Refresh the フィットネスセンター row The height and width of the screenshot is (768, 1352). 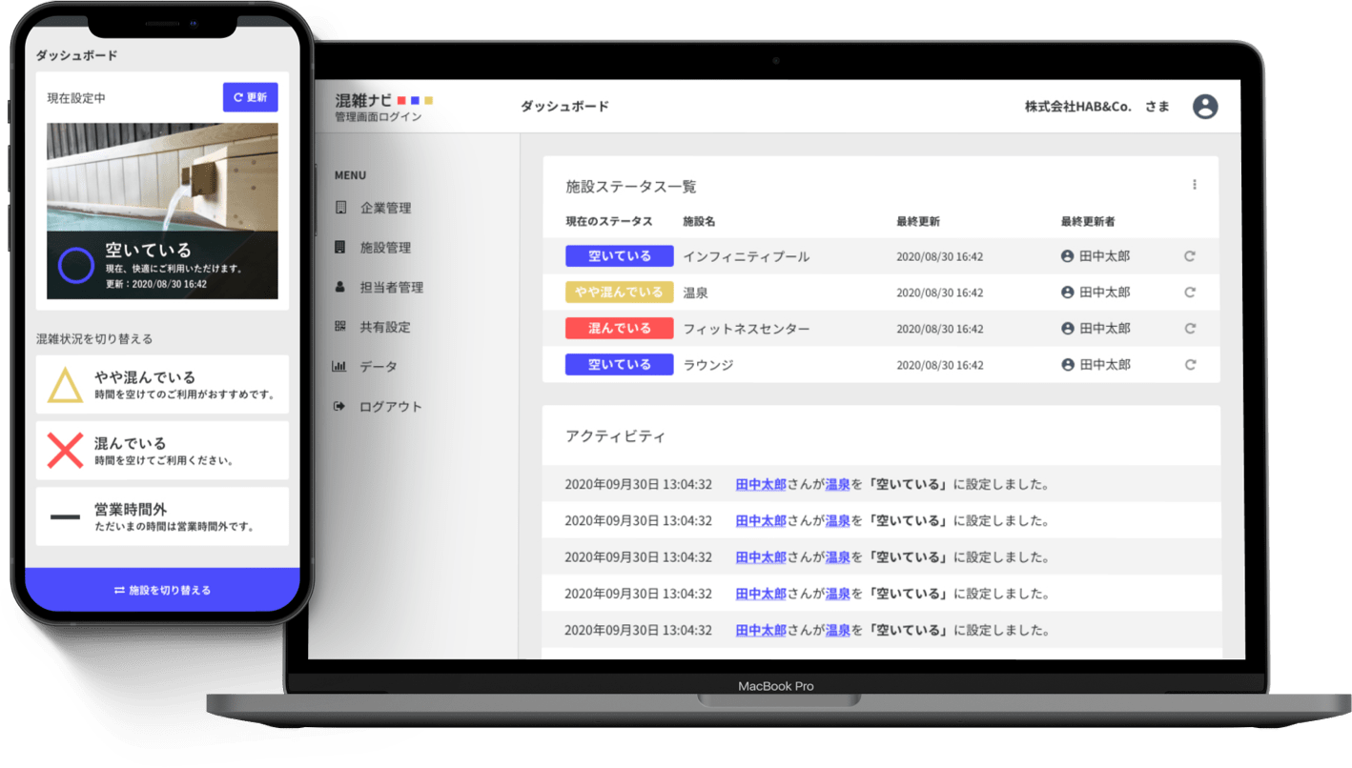coord(1189,329)
